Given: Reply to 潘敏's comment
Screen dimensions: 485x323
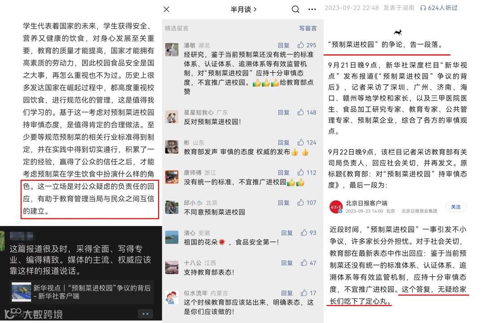Looking at the screenshot, I should coord(283,45).
